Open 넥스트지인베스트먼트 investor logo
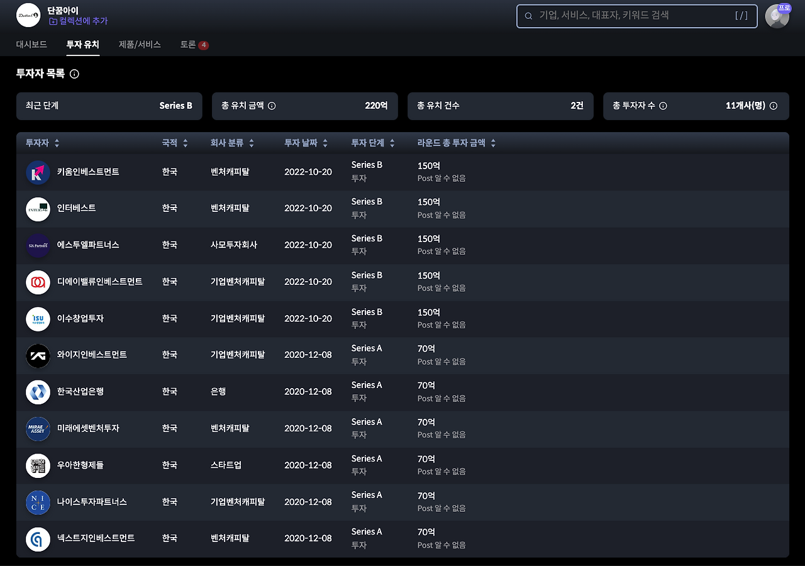 click(x=38, y=539)
